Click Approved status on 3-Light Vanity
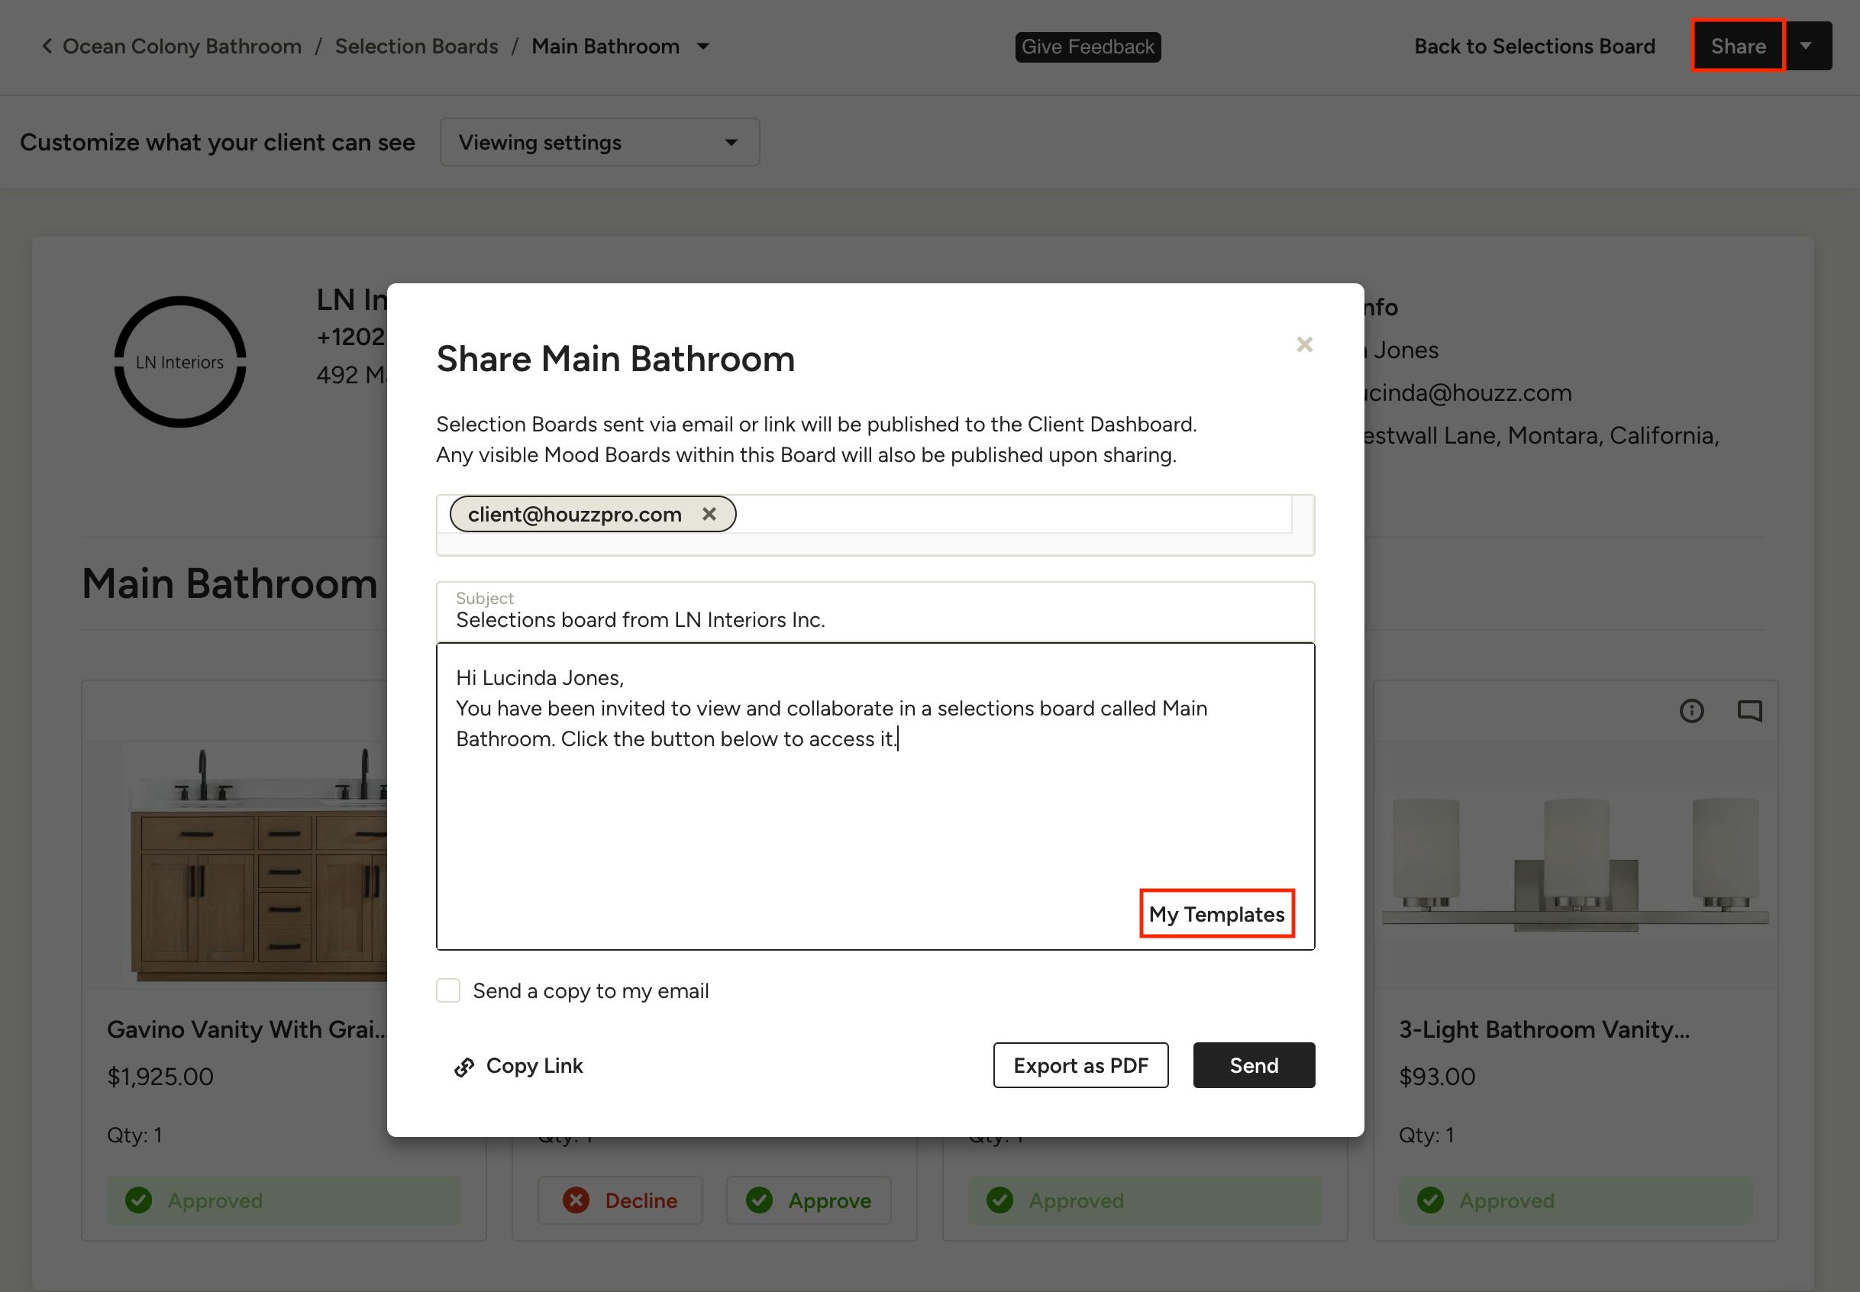This screenshot has width=1860, height=1292. point(1575,1200)
